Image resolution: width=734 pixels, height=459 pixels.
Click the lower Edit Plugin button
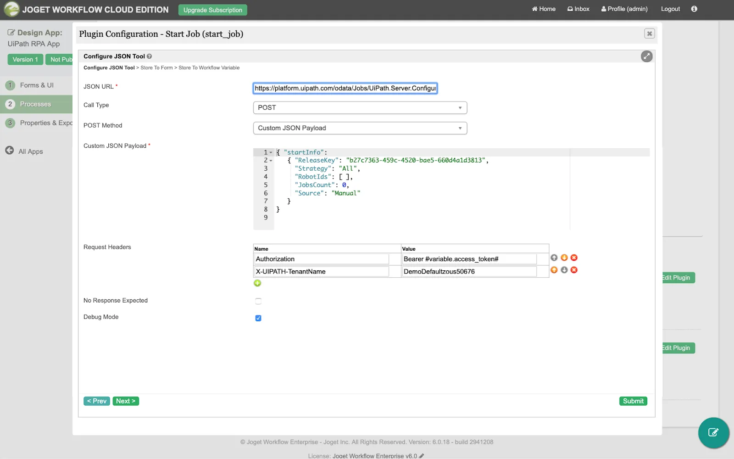click(x=678, y=348)
